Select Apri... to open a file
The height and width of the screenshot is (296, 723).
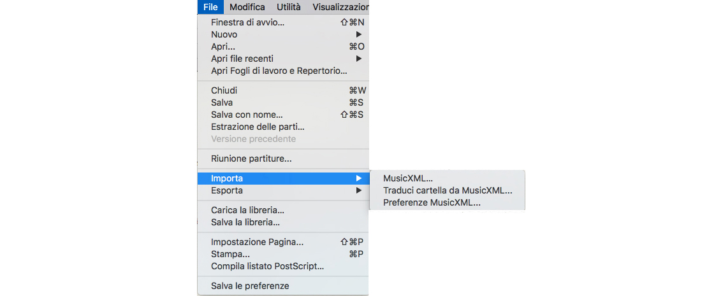(223, 46)
